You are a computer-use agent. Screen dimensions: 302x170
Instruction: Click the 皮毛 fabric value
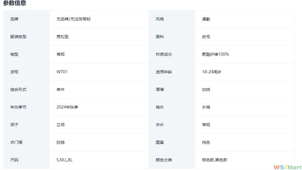[x=206, y=37]
